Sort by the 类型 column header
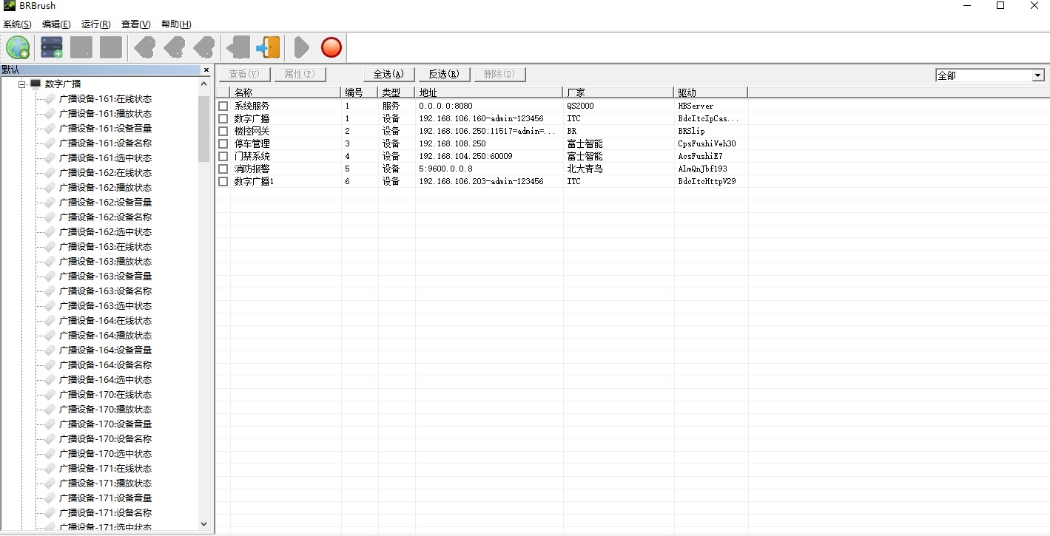This screenshot has width=1050, height=536. [397, 92]
